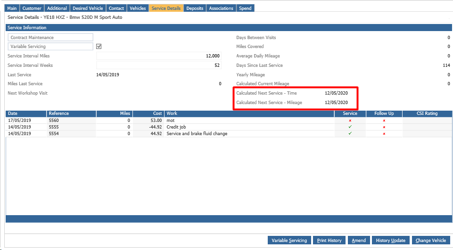Sort by the Date column header
The width and height of the screenshot is (453, 250).
(x=26, y=113)
